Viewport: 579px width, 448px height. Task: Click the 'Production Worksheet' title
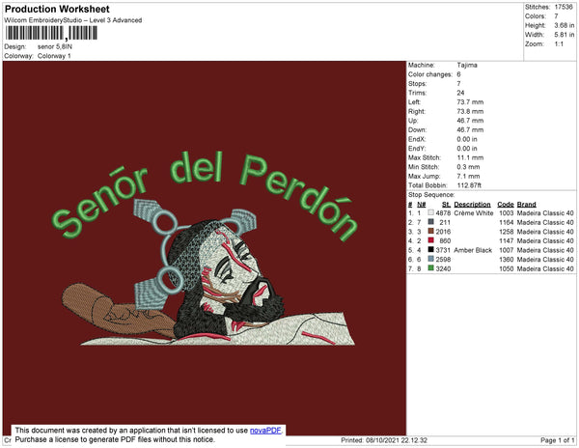coord(57,10)
